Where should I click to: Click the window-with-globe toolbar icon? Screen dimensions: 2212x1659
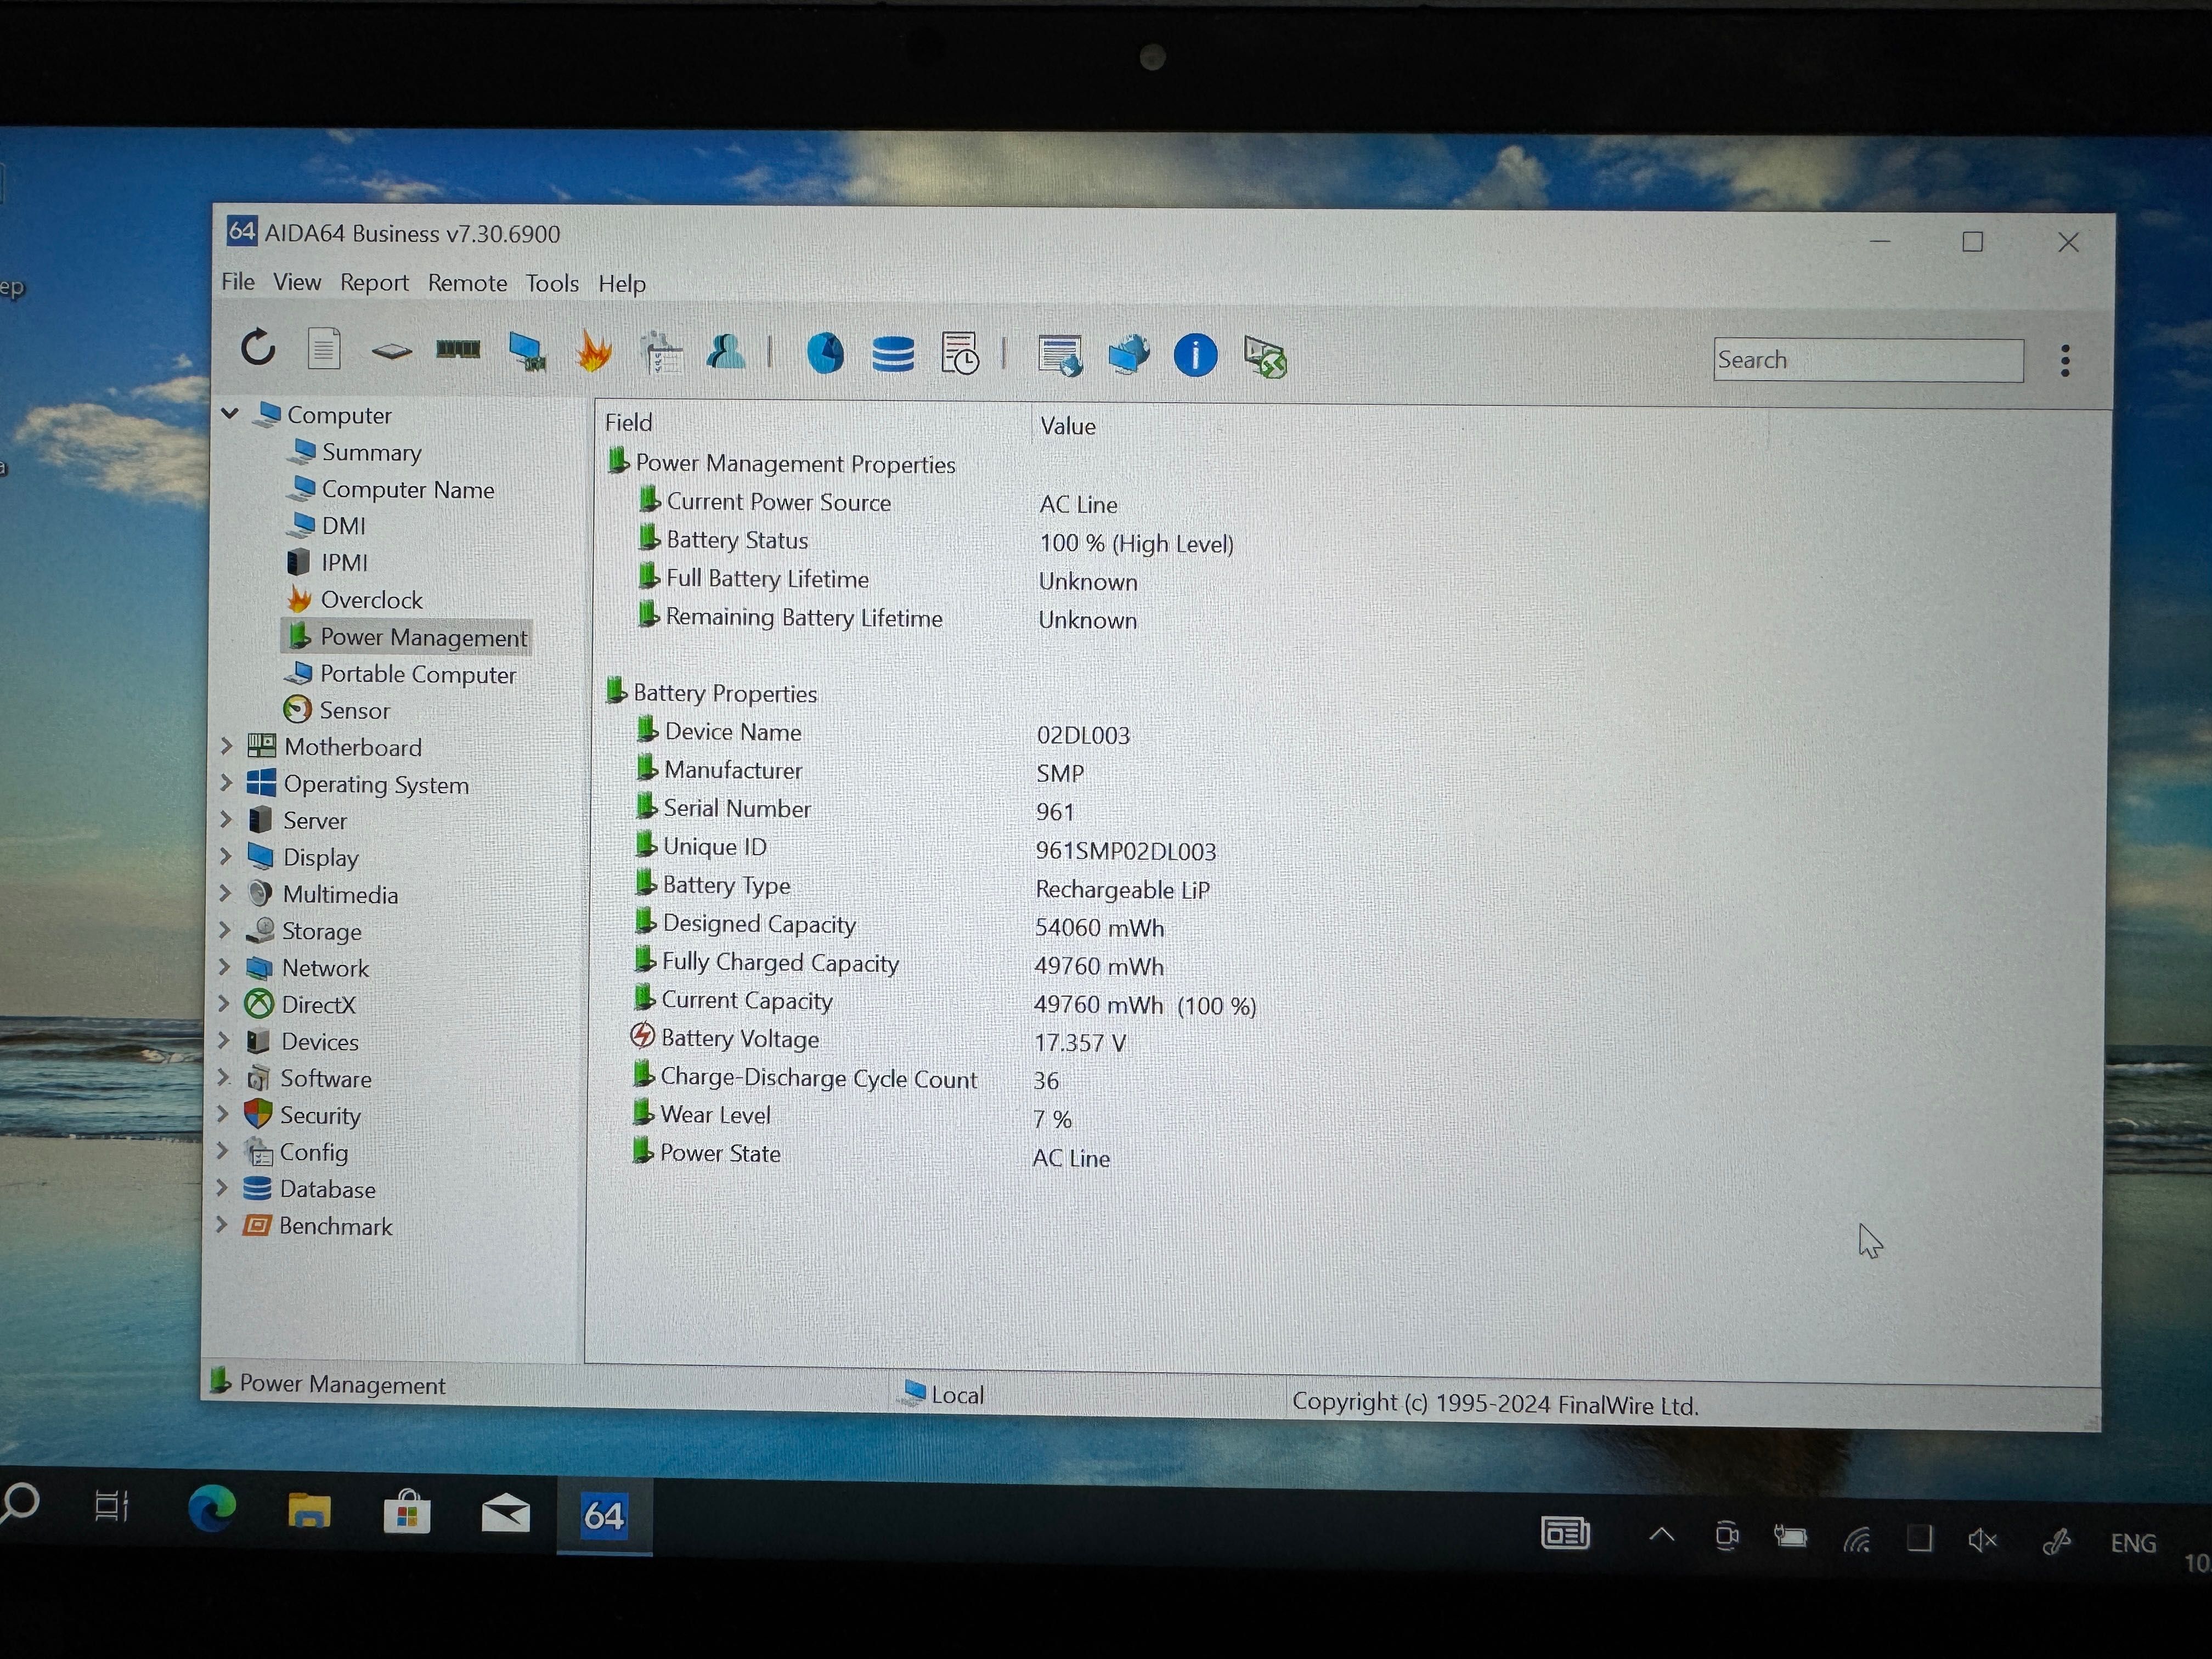1060,356
